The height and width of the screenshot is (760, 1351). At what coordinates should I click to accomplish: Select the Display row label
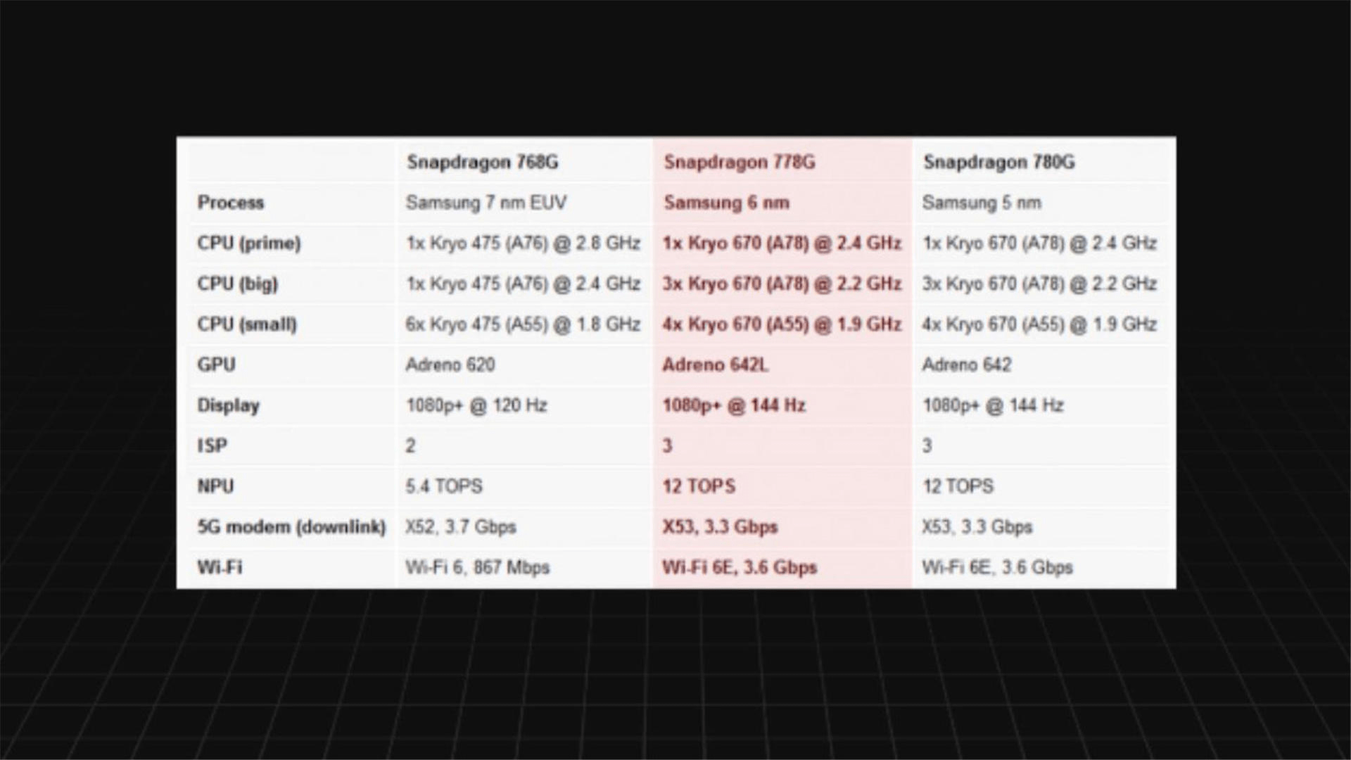(229, 405)
